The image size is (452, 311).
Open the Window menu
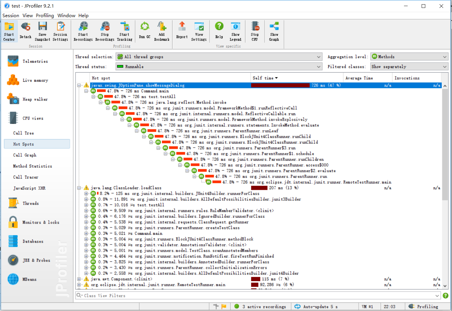(x=66, y=15)
